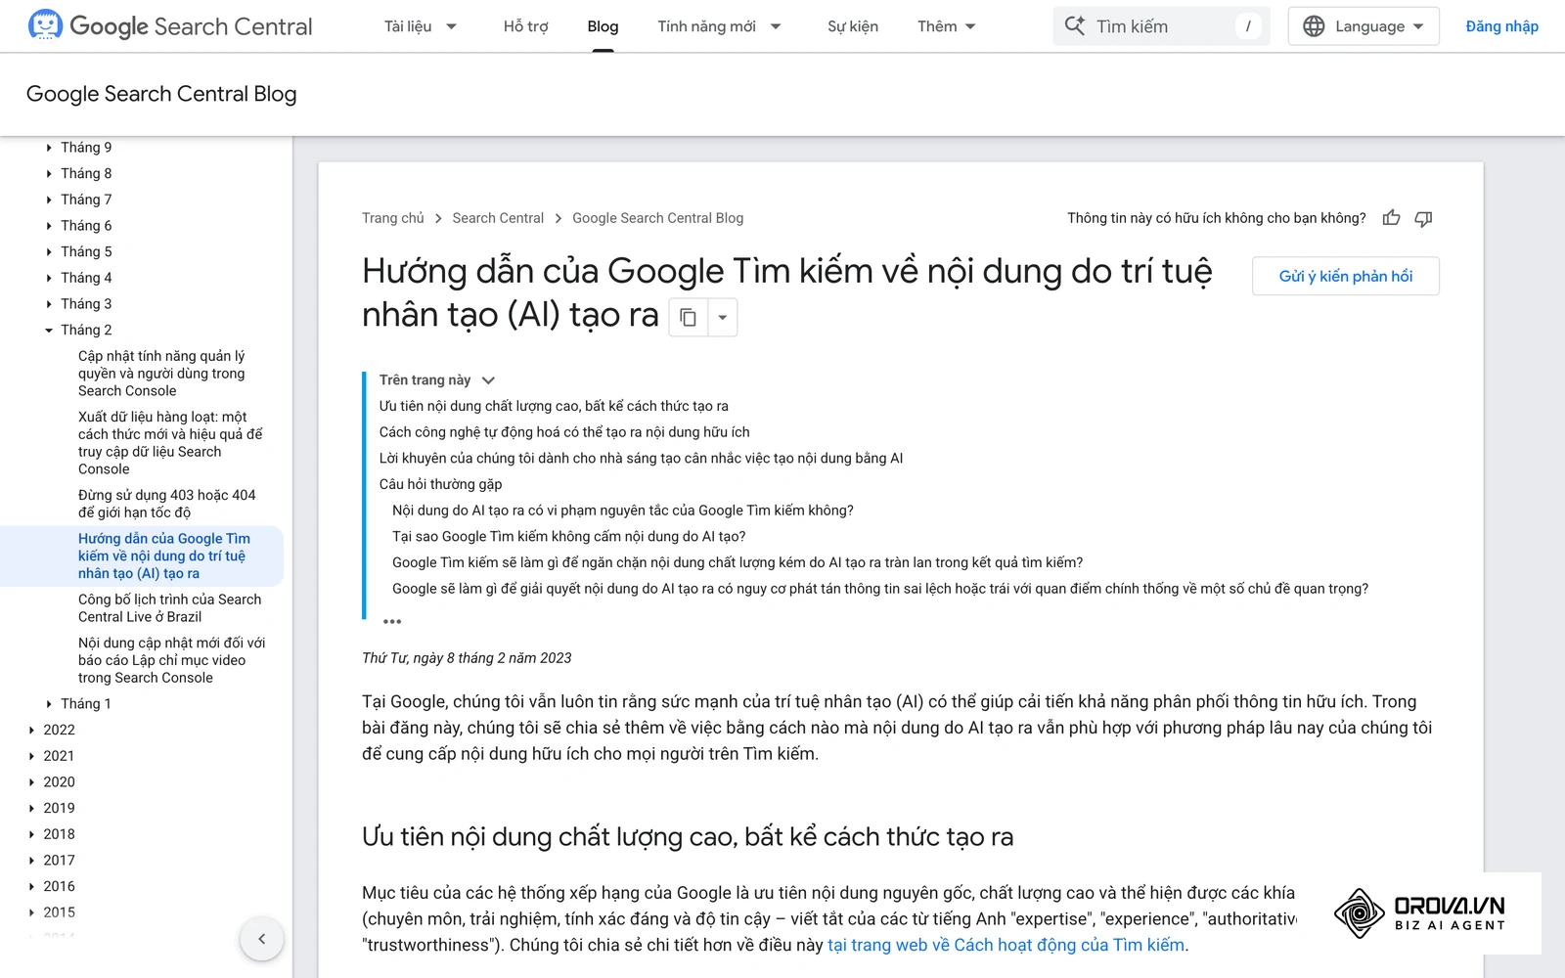Open the 'Tài liệu' dropdown menu

click(421, 26)
